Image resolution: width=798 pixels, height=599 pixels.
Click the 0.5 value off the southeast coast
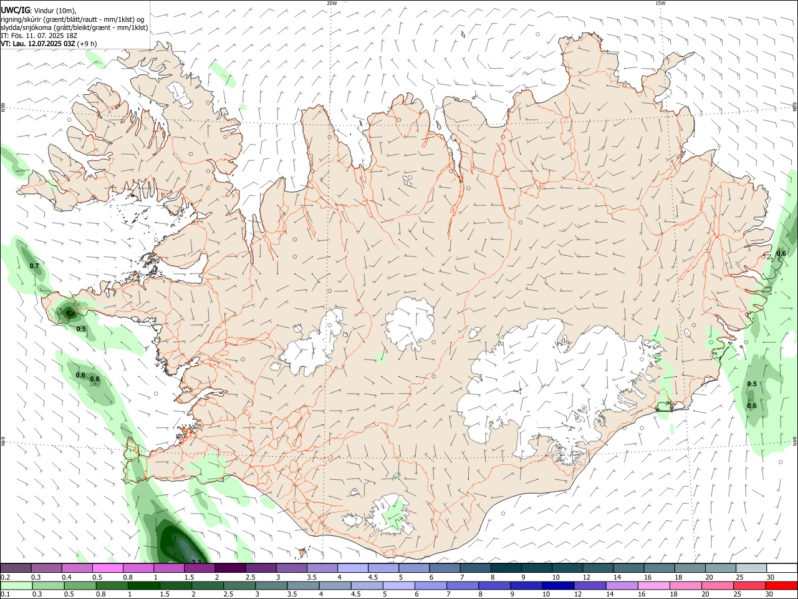coord(752,384)
